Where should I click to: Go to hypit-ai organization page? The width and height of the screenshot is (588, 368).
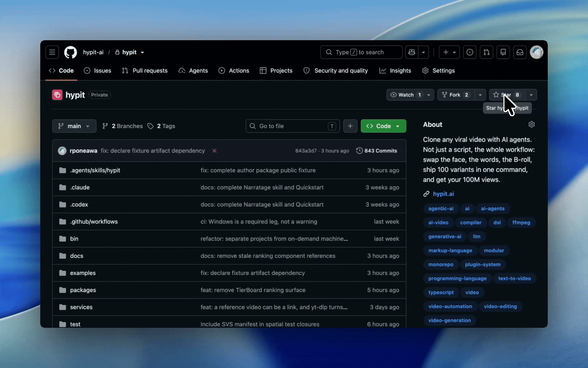pos(93,52)
